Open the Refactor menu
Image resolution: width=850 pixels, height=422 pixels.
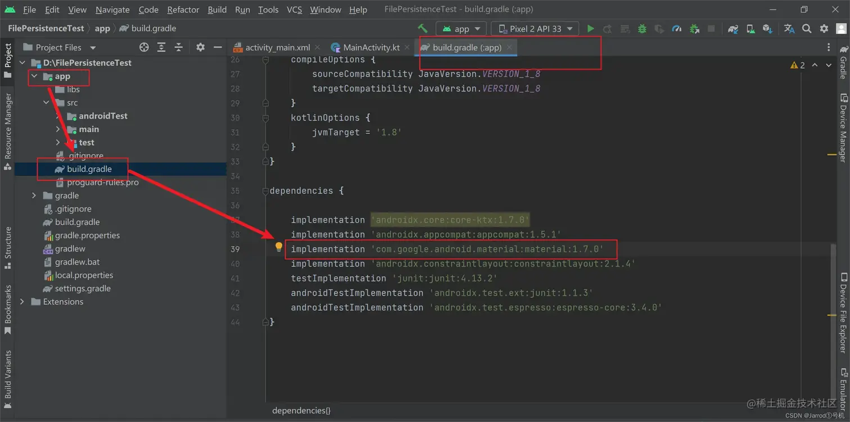(183, 10)
